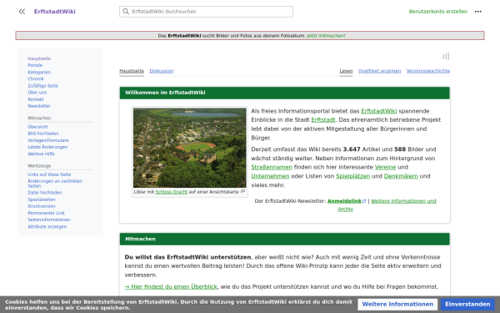Open the Versionsgeschichte tab
This screenshot has height=313, width=500.
click(428, 71)
